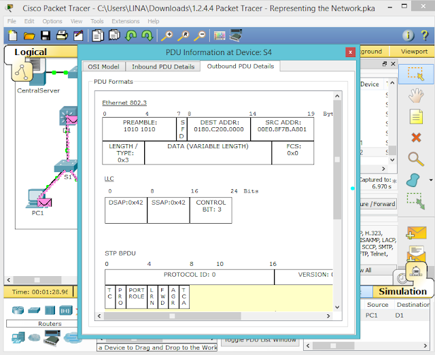Select the Switches device category icon
The image size is (435, 355).
click(x=34, y=310)
